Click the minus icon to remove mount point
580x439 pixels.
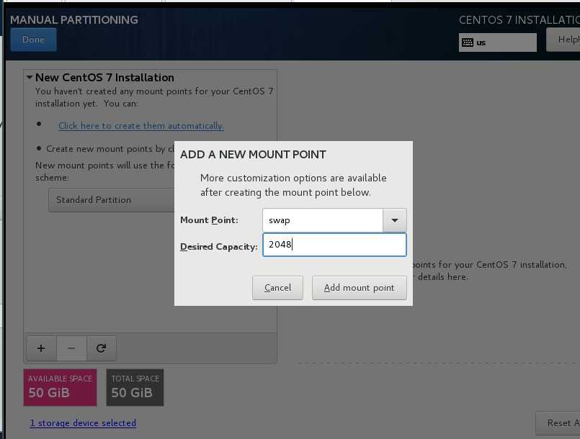click(71, 348)
